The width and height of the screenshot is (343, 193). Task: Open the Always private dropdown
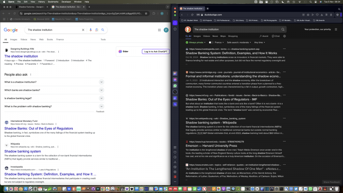(x=196, y=42)
